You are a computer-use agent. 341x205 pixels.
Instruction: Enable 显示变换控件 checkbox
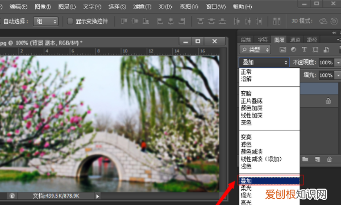click(x=70, y=21)
